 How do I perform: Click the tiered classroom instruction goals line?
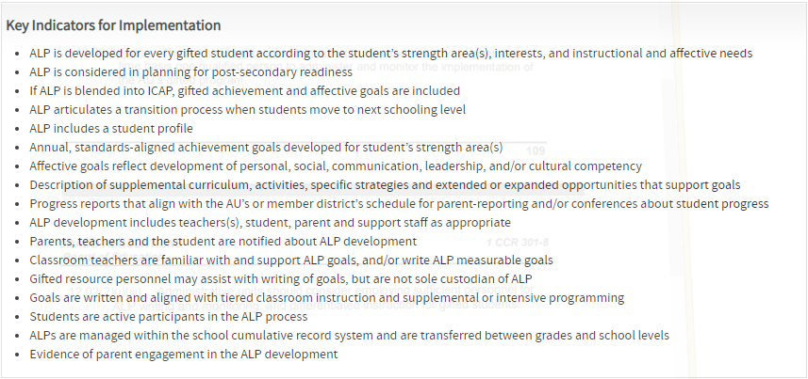[327, 298]
